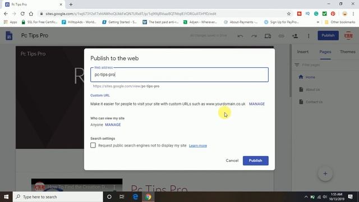Open the Sign Up for PayPro bookmark
The height and width of the screenshot is (202, 359).
pos(282,22)
